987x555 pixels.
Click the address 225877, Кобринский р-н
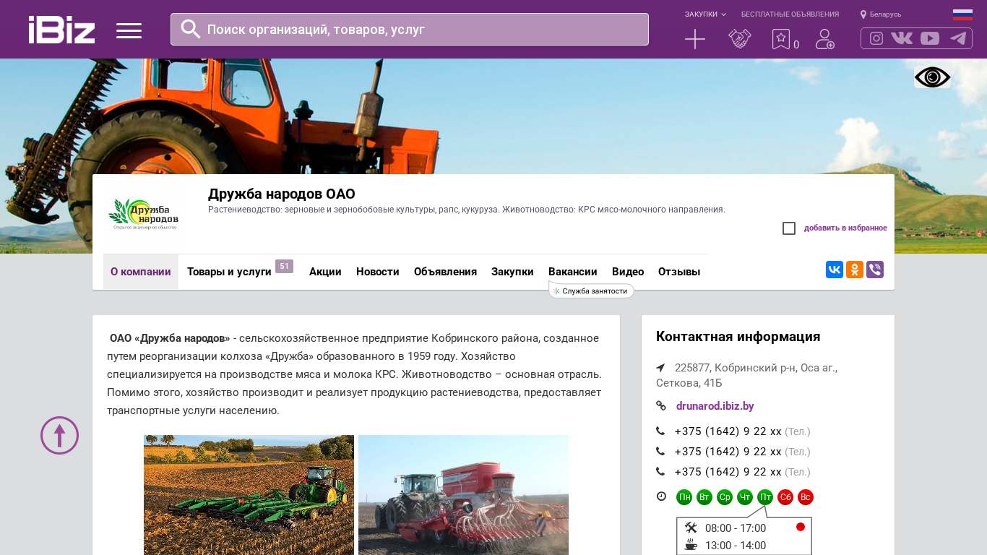click(747, 375)
